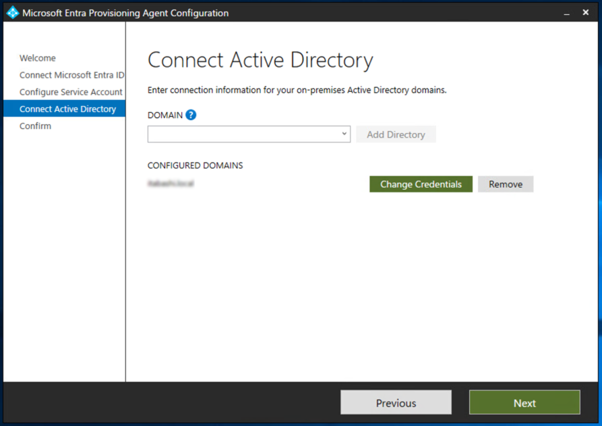Open the DOMAIN dropdown arrow
Image resolution: width=602 pixels, height=426 pixels.
click(344, 134)
